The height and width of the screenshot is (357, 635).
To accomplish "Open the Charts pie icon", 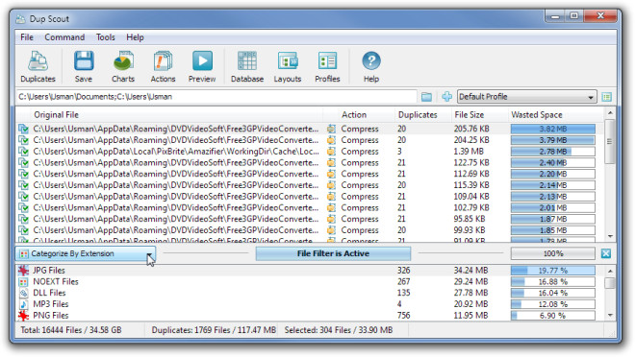I will [x=123, y=66].
